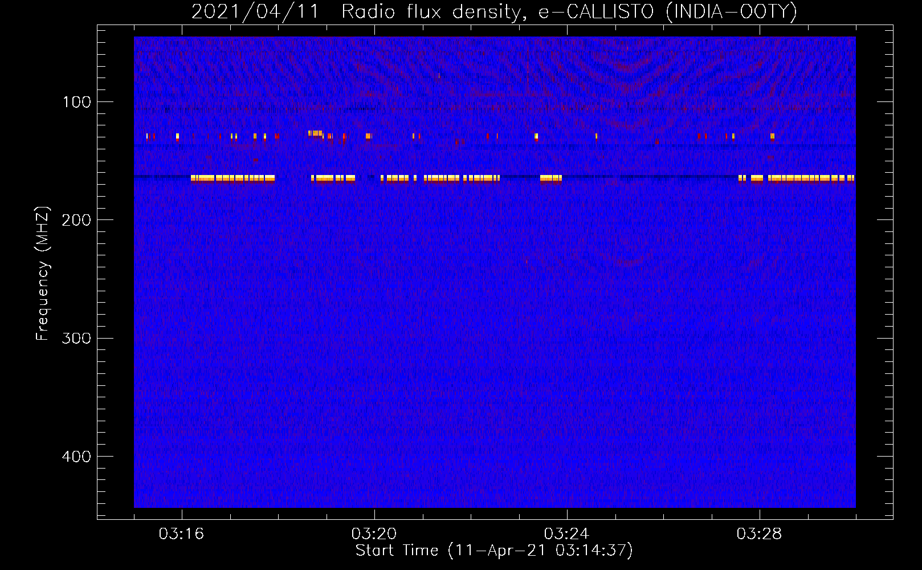Click the "Start Time (11-Apr-21 03:14:37)" x-axis label

click(494, 551)
